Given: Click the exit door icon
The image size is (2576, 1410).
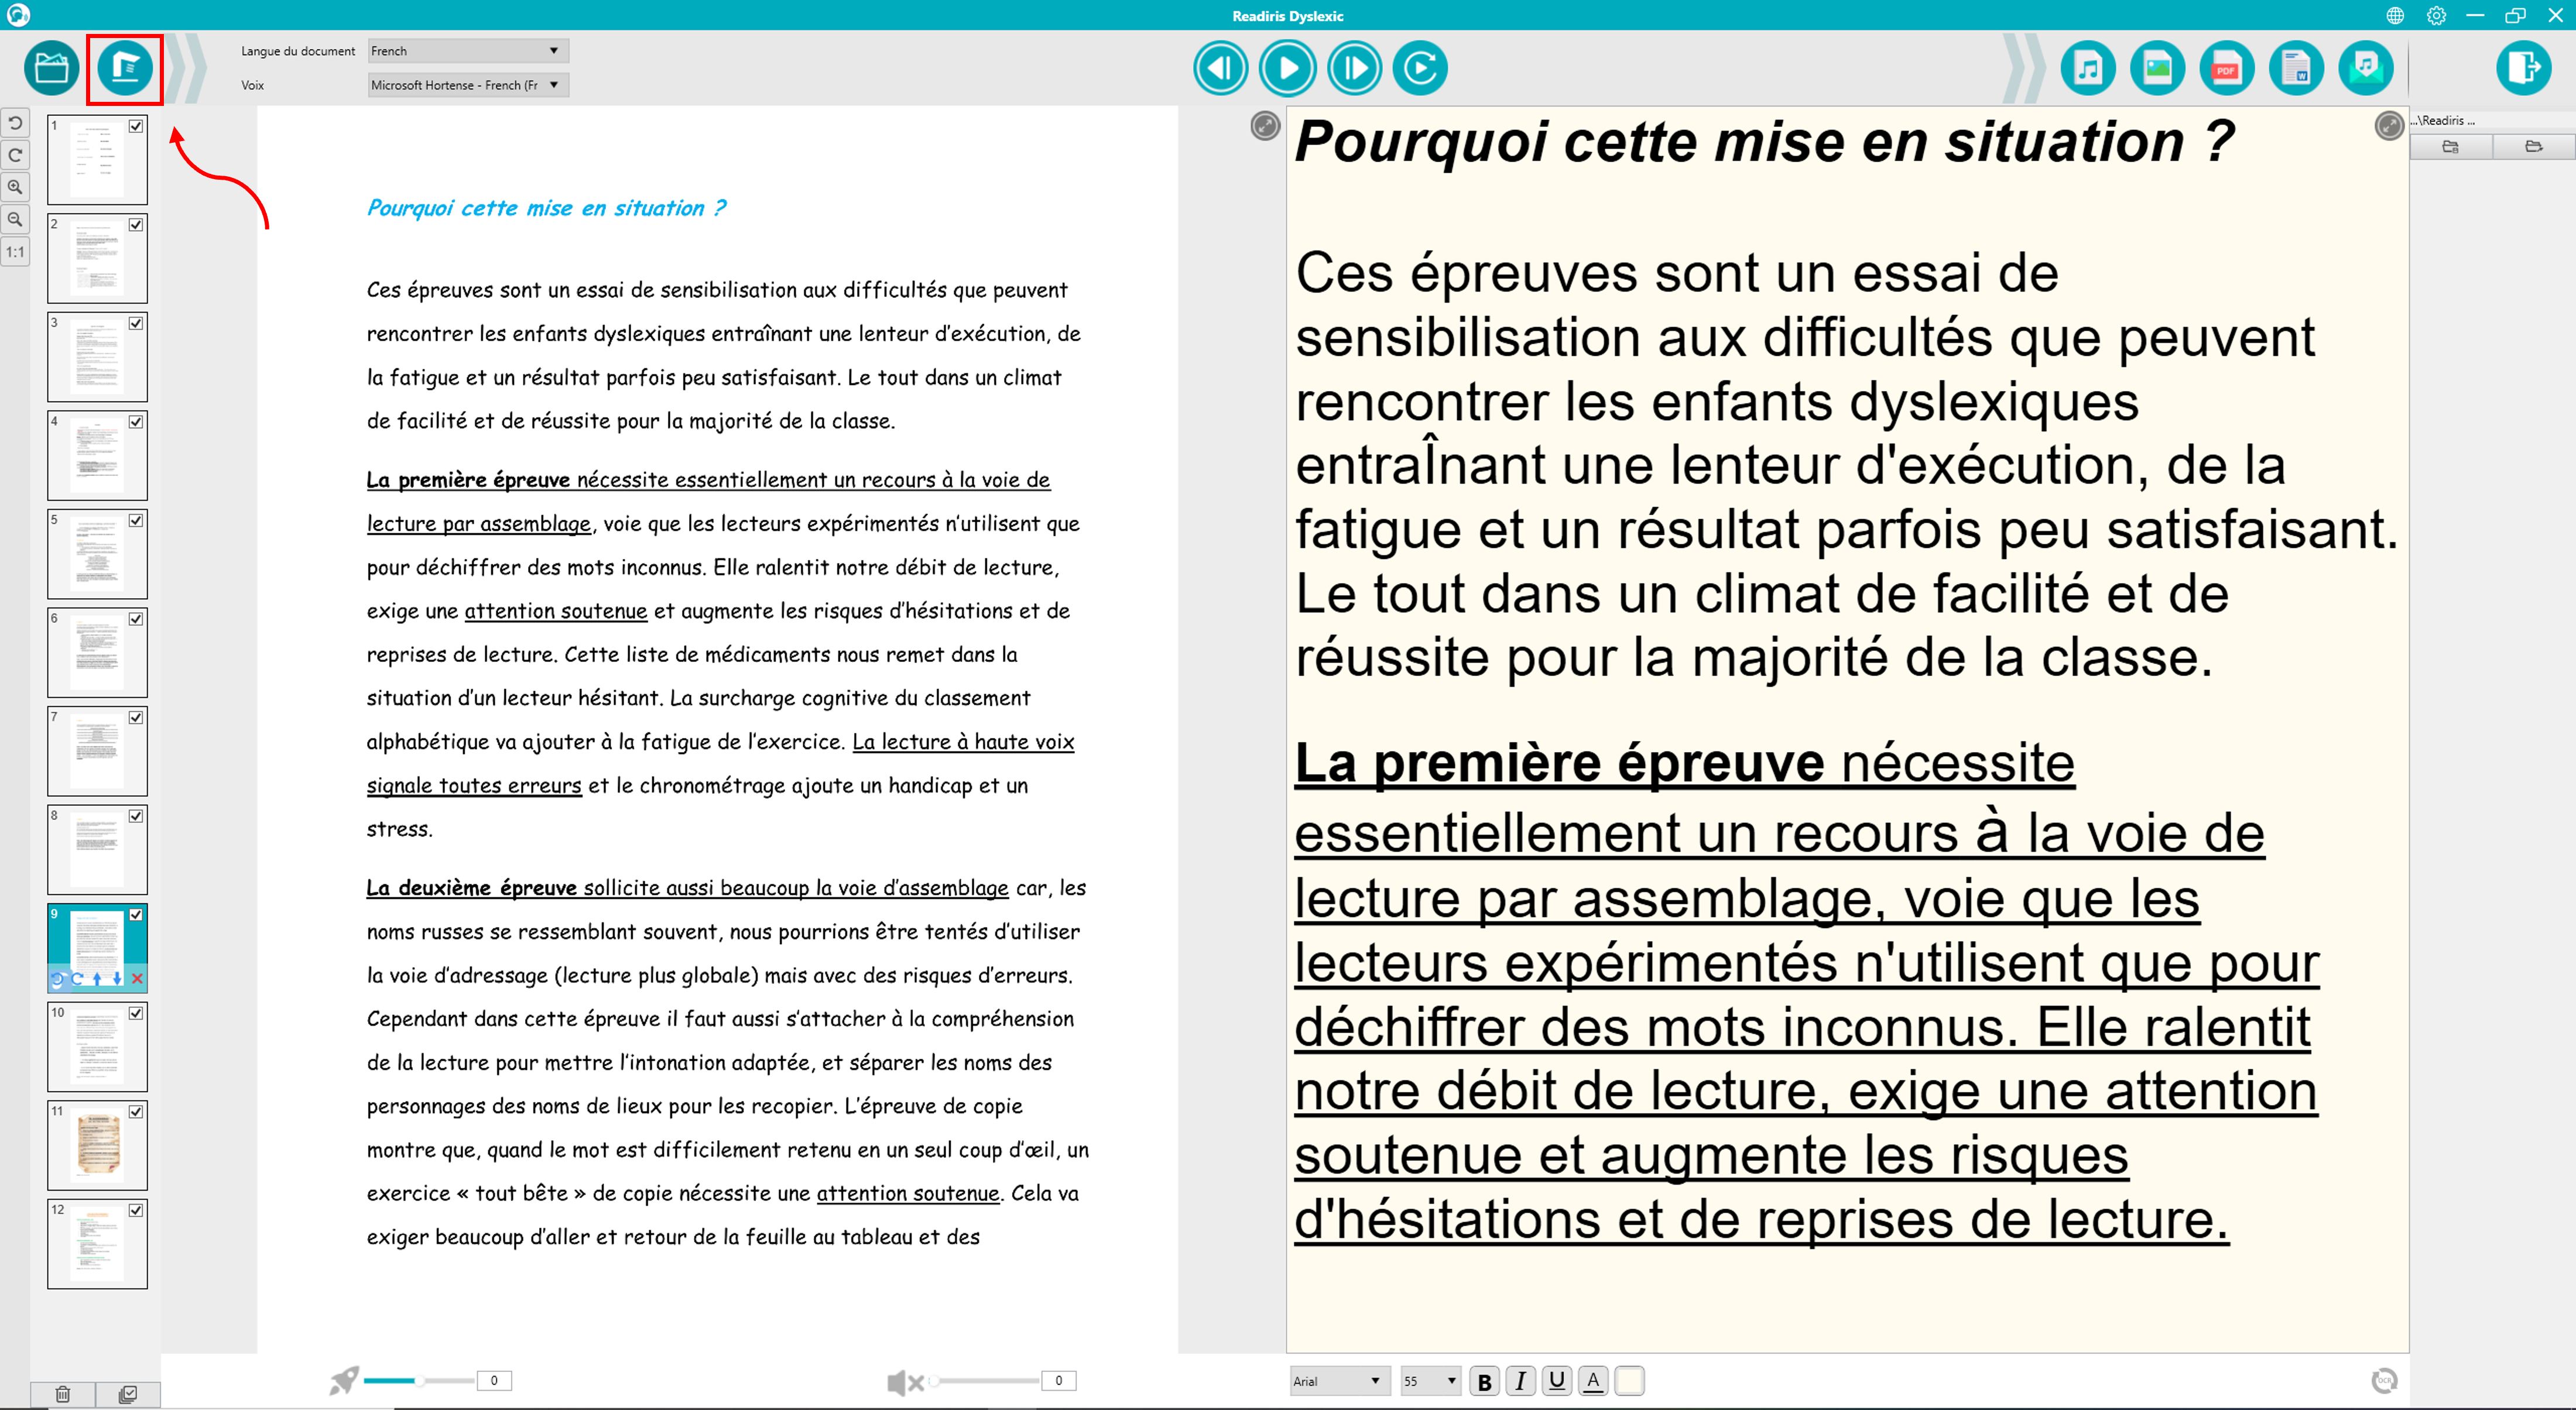Looking at the screenshot, I should click(x=2524, y=68).
